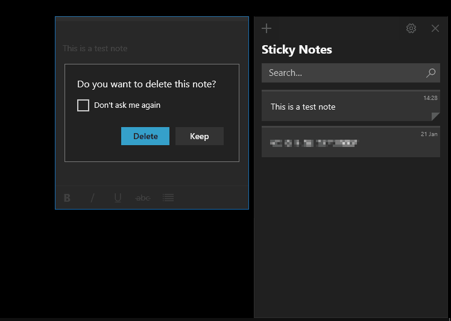Close the Sticky Notes list window
This screenshot has height=321, width=451.
(435, 28)
